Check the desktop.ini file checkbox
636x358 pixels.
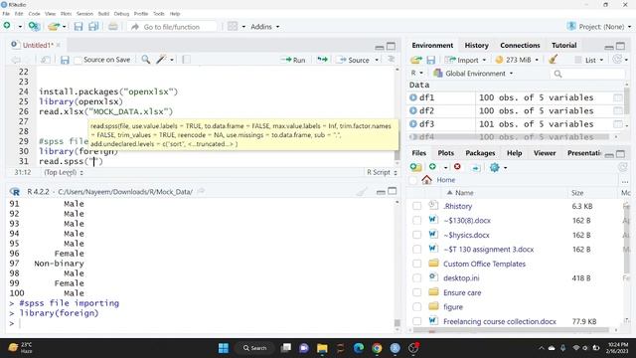tap(416, 278)
